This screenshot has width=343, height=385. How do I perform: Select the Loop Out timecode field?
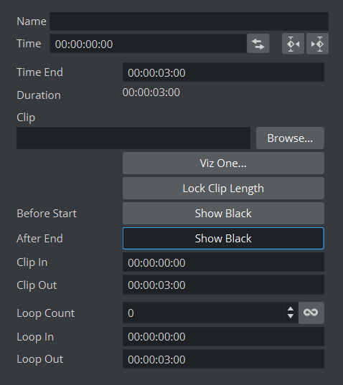pyautogui.click(x=223, y=359)
